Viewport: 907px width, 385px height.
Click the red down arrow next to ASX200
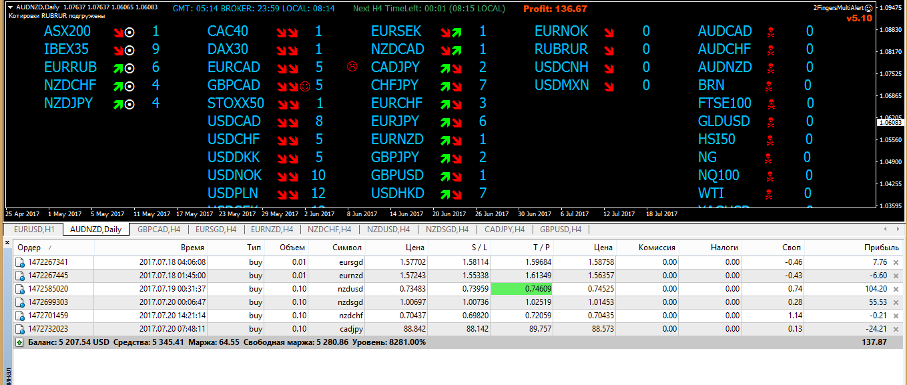tap(118, 32)
